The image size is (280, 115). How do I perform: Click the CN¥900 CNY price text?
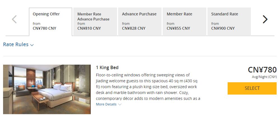tap(223, 28)
